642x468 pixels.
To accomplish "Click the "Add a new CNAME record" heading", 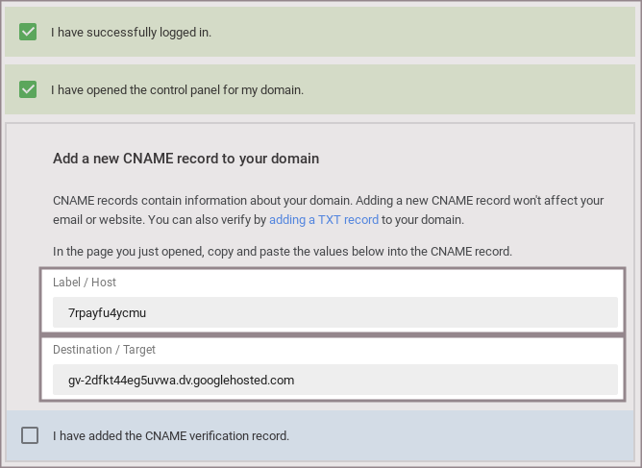I will (185, 158).
